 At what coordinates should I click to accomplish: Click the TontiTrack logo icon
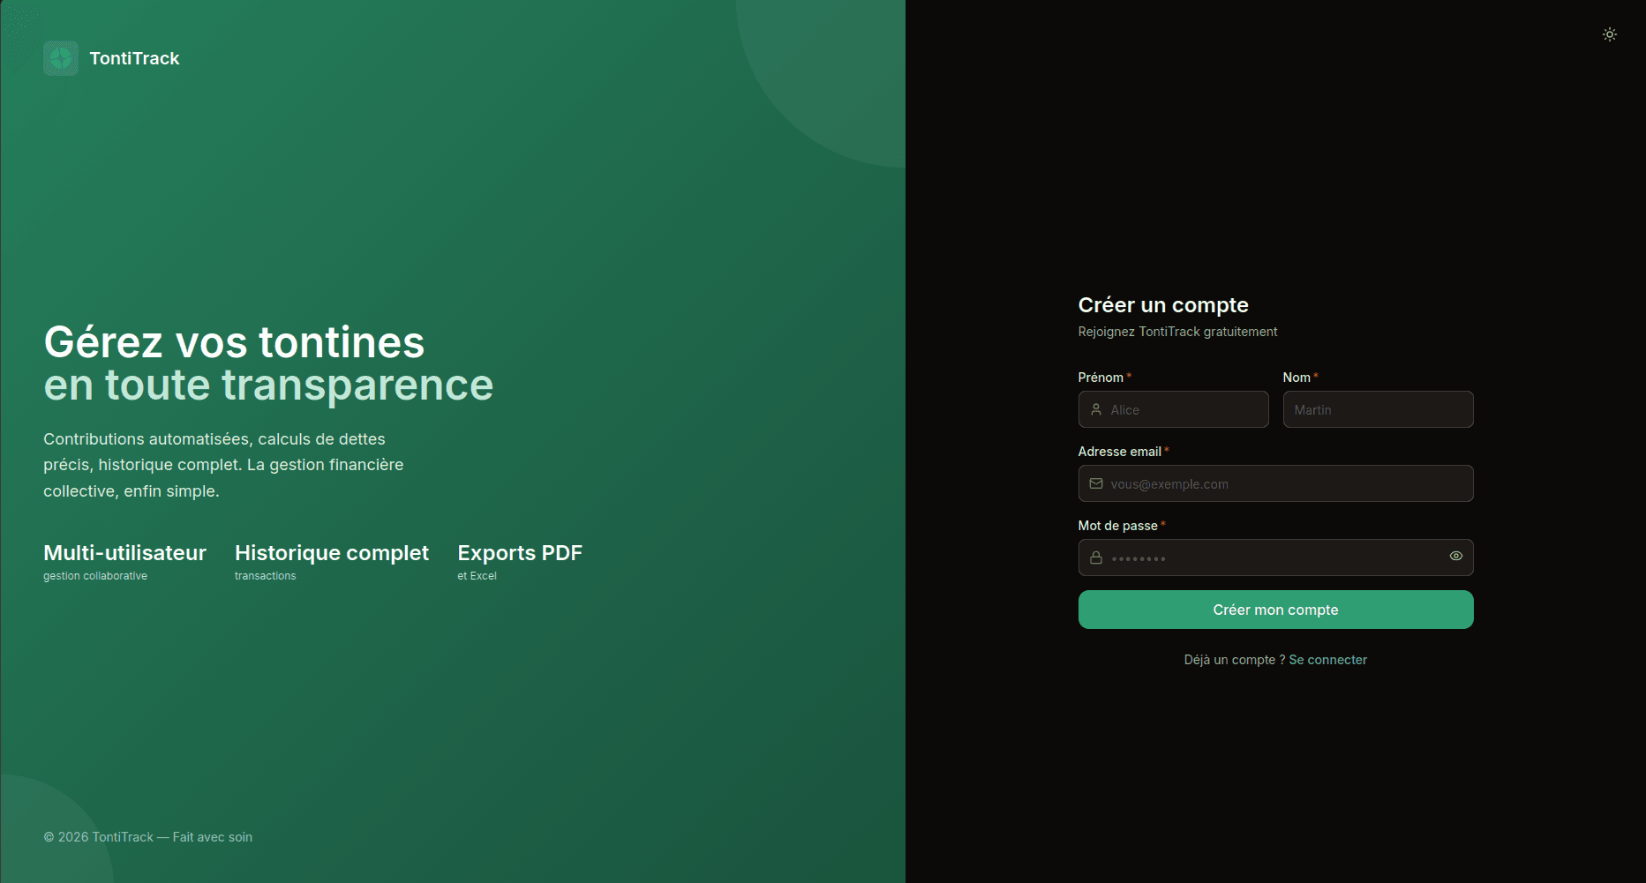coord(61,58)
